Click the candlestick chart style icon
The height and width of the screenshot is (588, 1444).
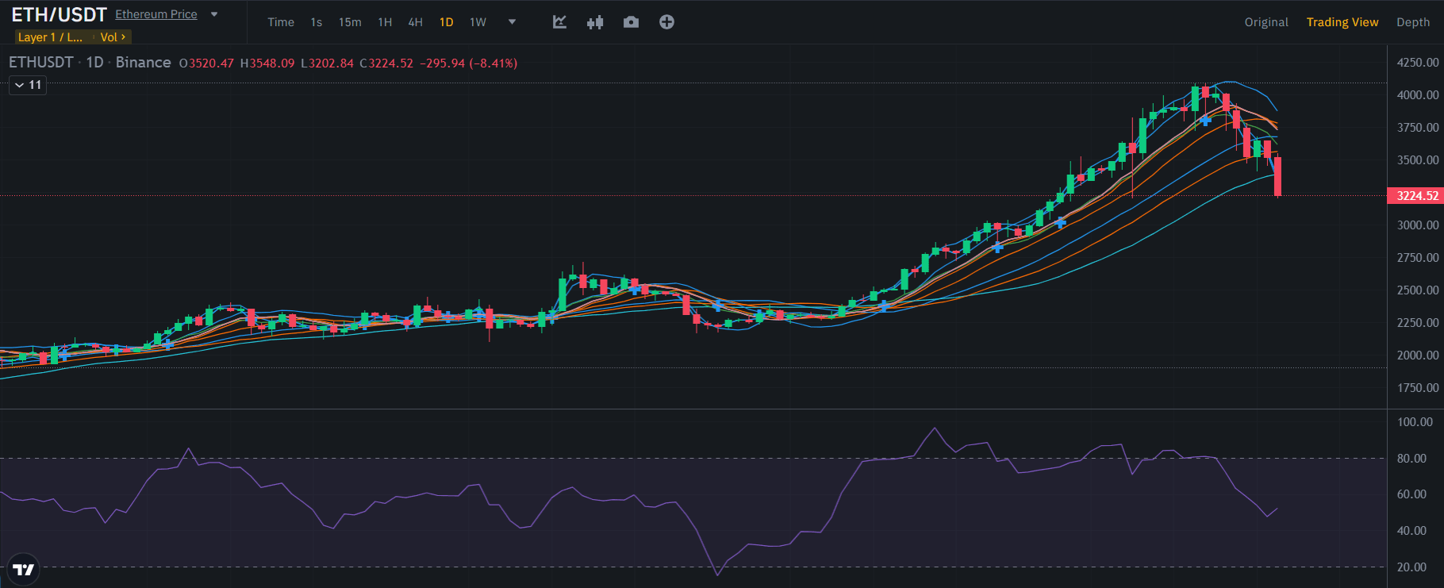pyautogui.click(x=595, y=22)
